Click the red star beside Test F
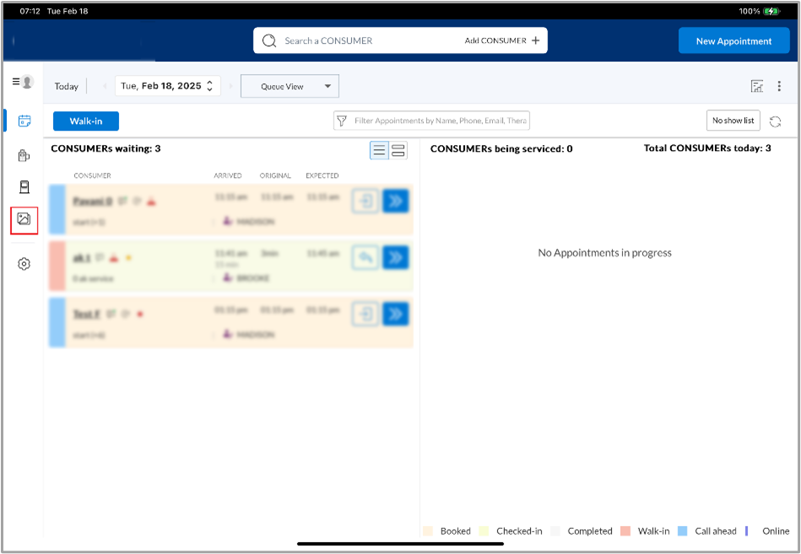 click(x=140, y=315)
